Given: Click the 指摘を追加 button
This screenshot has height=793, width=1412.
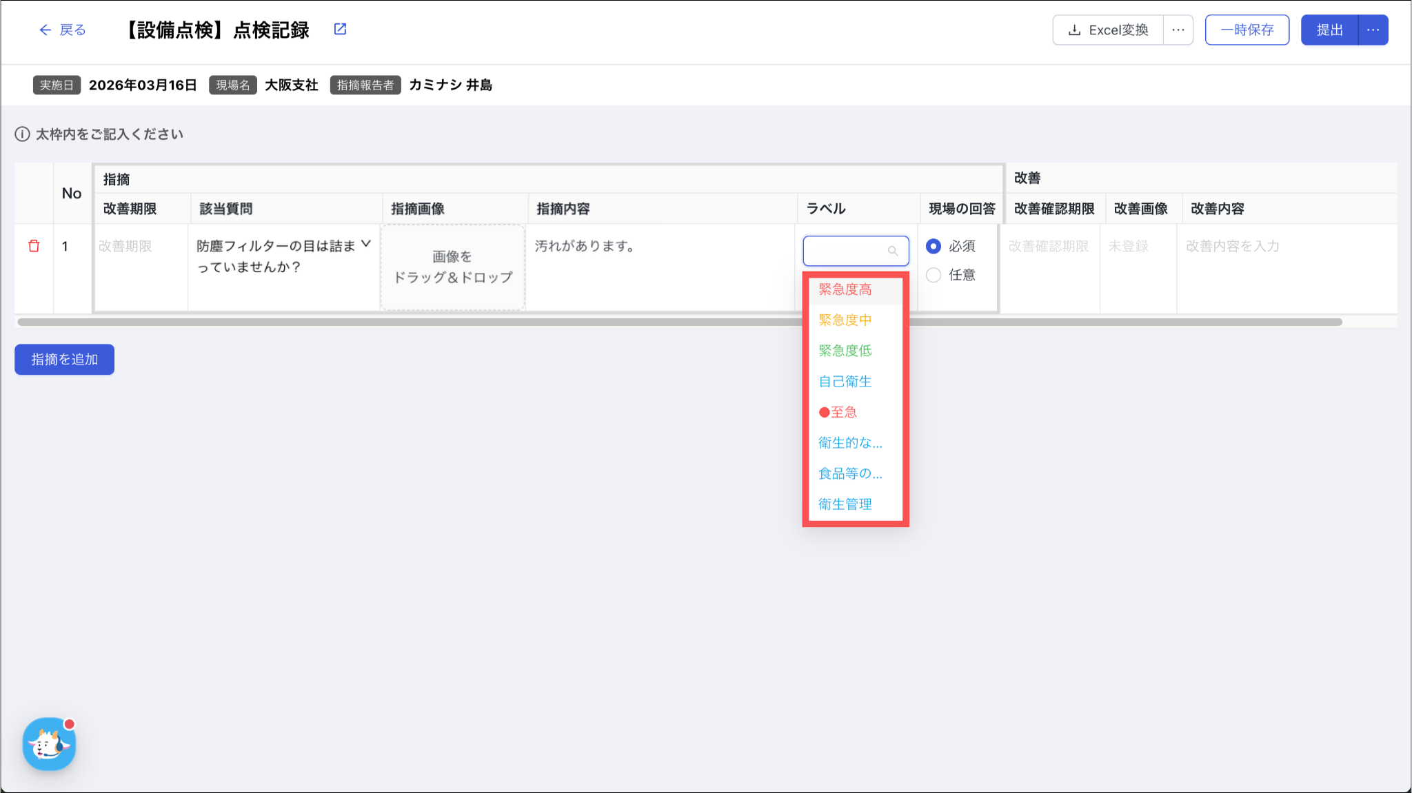Looking at the screenshot, I should 64,360.
